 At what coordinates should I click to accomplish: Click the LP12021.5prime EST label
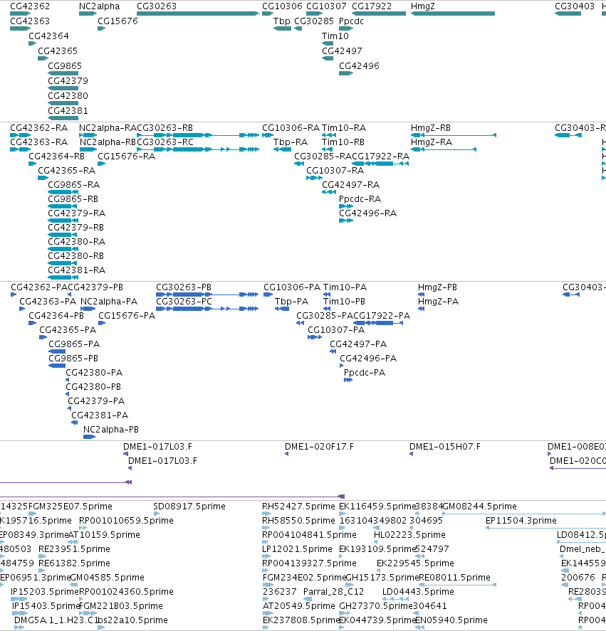click(298, 549)
